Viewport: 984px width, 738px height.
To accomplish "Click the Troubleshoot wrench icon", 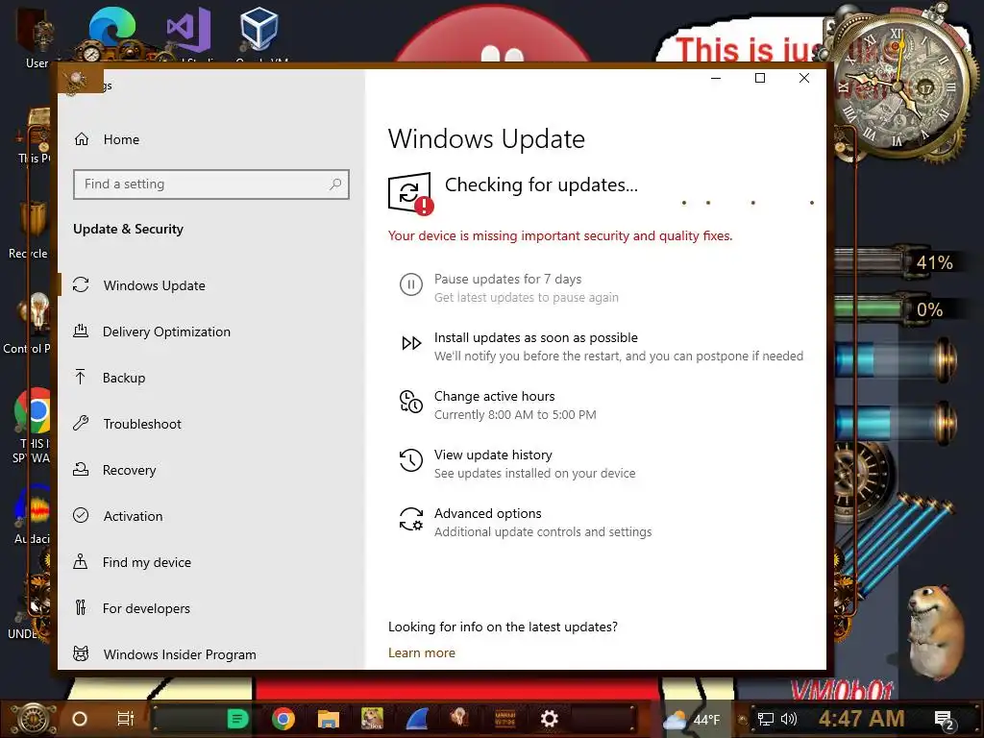I will pyautogui.click(x=81, y=423).
